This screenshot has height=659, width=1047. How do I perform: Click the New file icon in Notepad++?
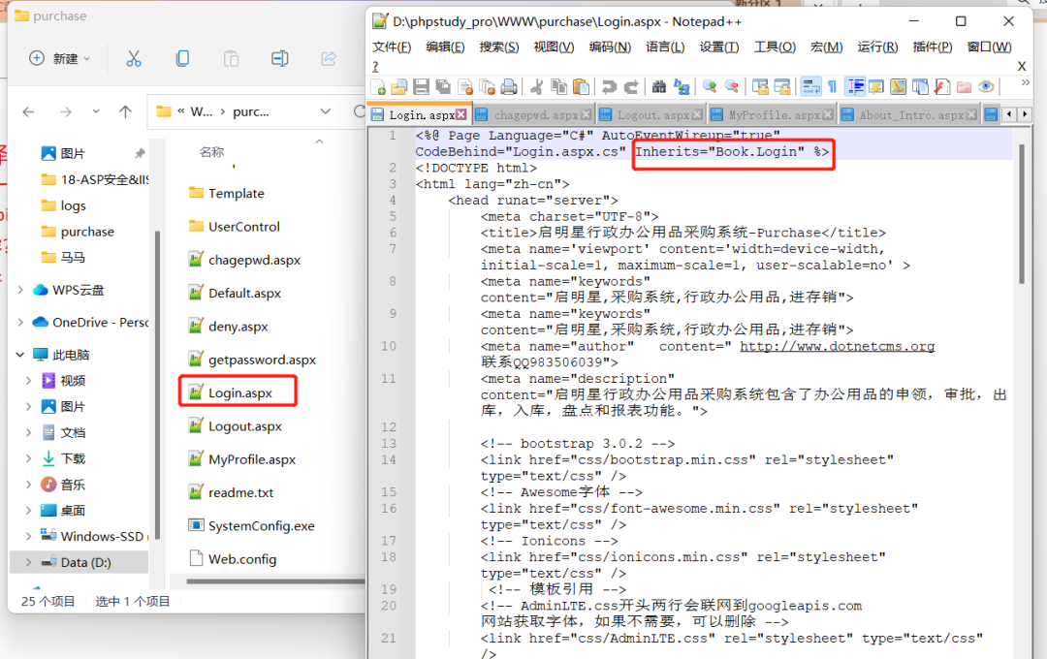coord(378,87)
